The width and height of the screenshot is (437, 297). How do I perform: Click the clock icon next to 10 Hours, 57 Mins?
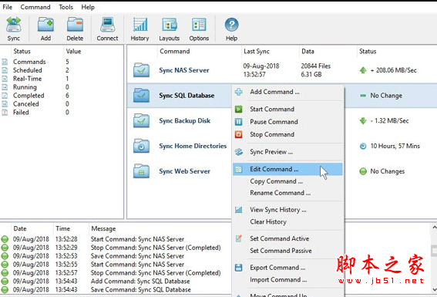pyautogui.click(x=363, y=146)
